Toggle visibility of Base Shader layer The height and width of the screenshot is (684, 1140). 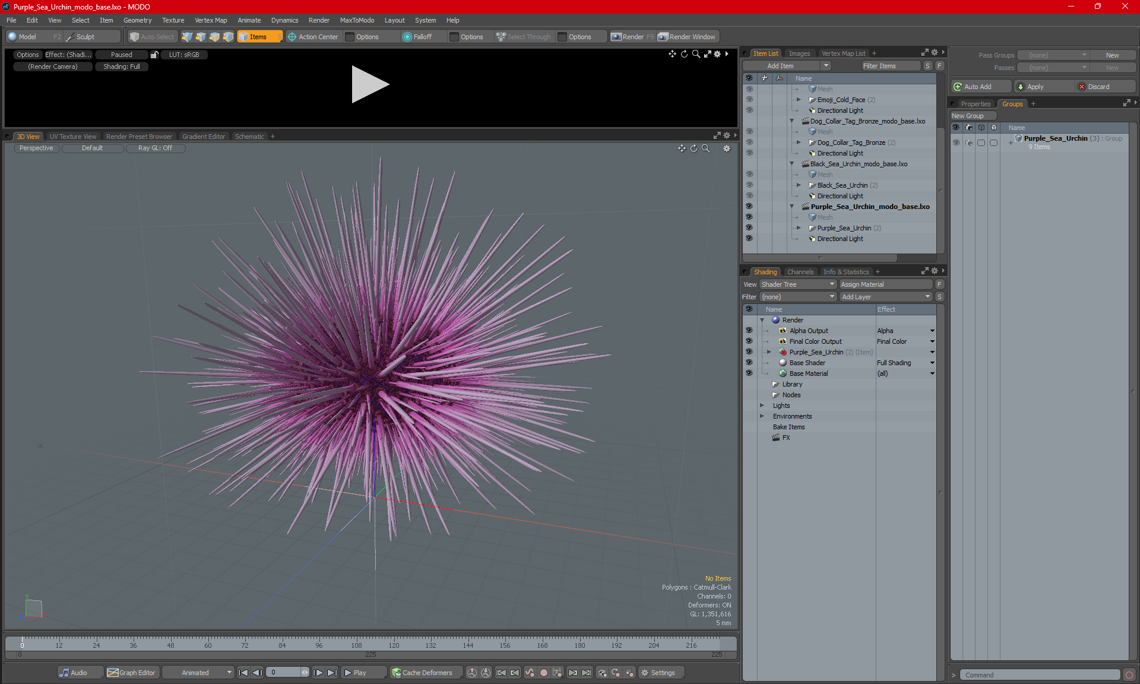click(749, 363)
